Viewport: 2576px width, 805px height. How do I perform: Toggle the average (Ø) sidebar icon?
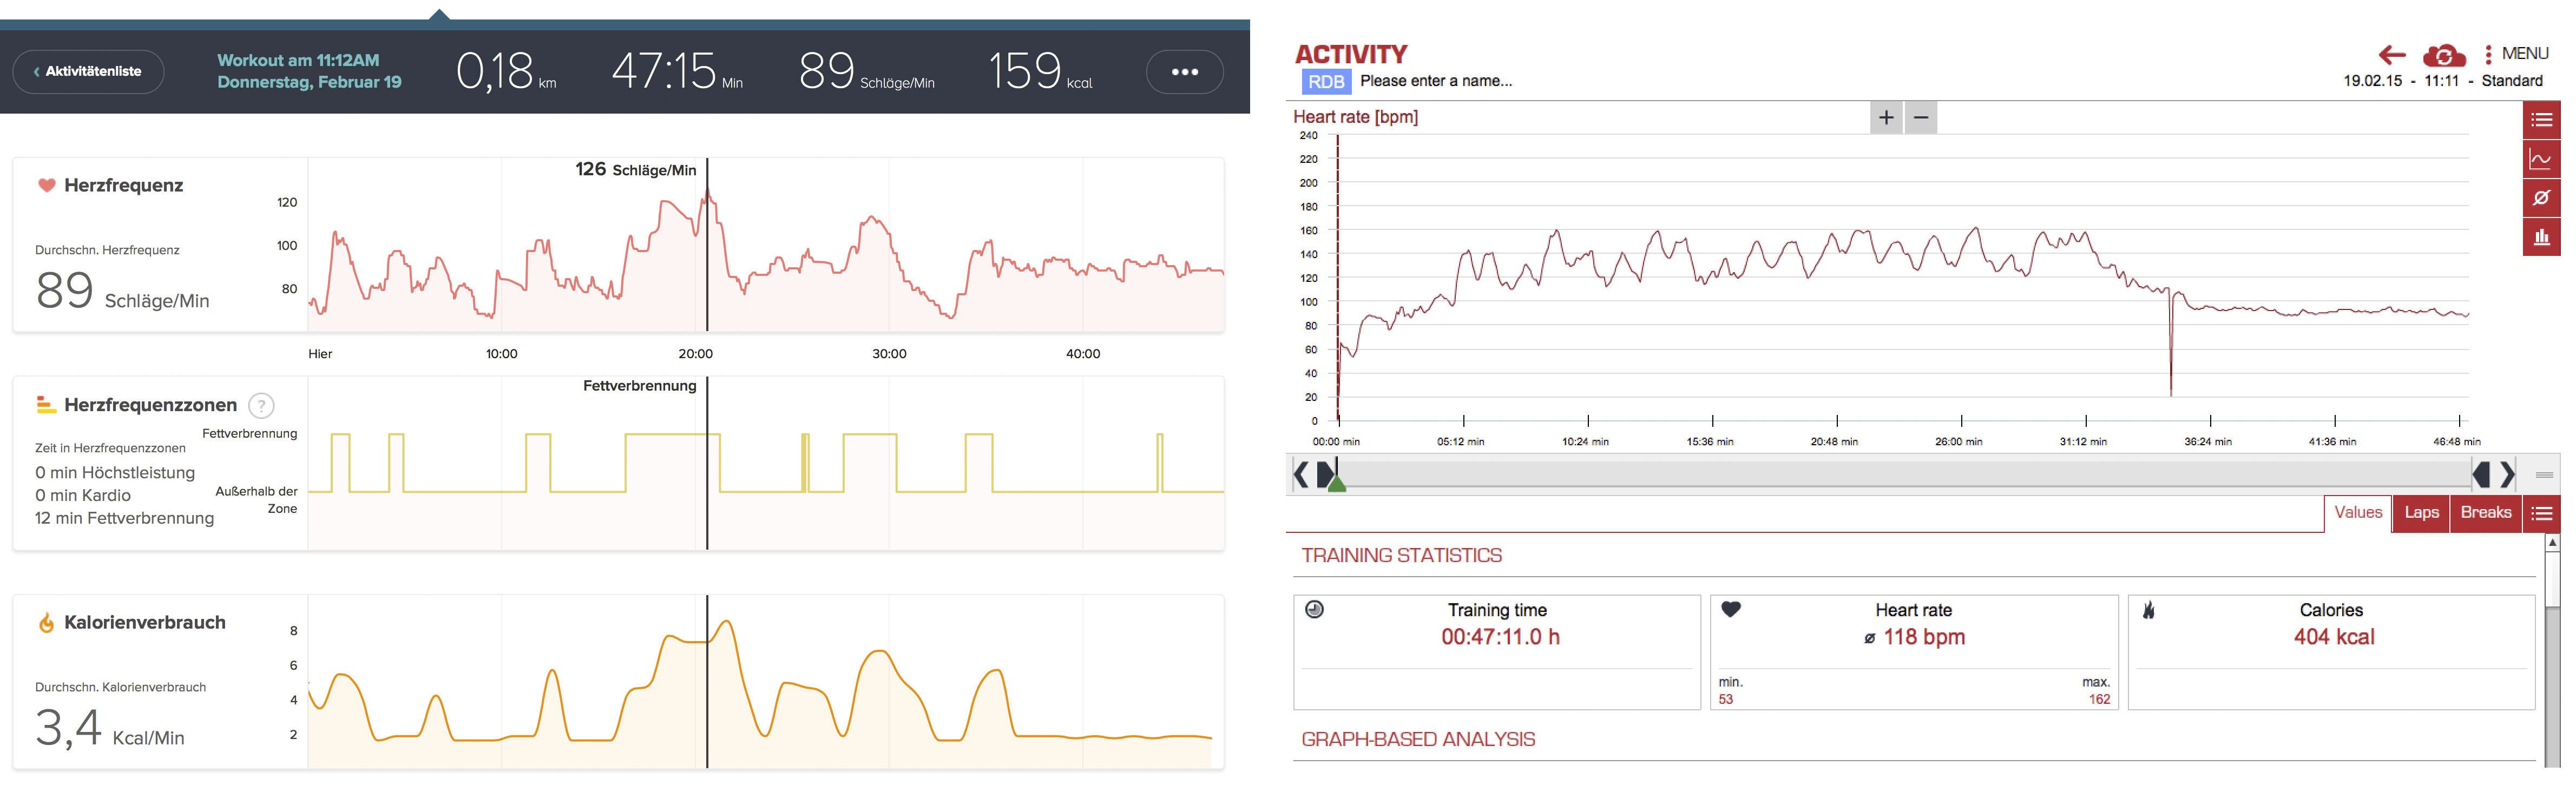pyautogui.click(x=2541, y=198)
